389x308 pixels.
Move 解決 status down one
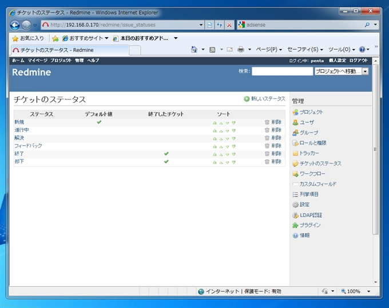point(227,138)
